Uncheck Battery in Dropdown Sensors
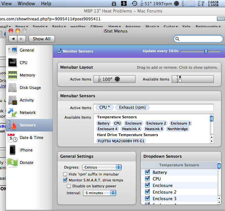Image resolution: width=225 pixels, height=211 pixels. click(147, 172)
